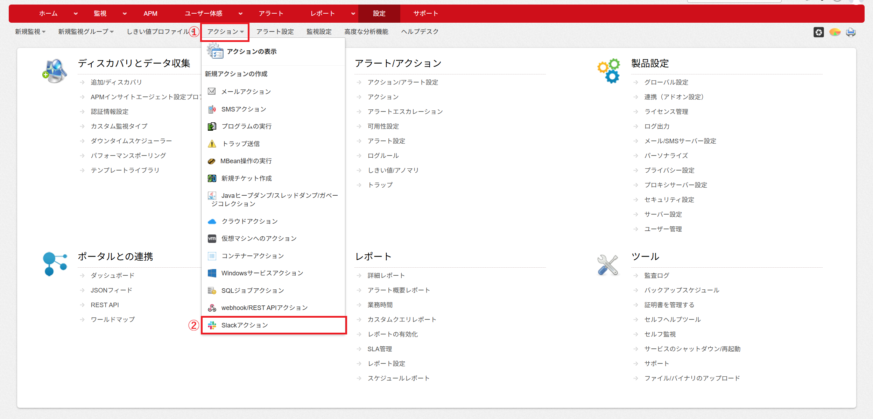This screenshot has width=873, height=419.
Task: Click the dark snapshot icon in top right
Action: pos(818,32)
